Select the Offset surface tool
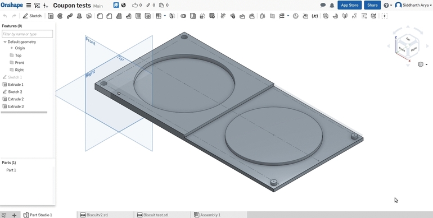Viewport: 433px width, 218px height. (263, 16)
